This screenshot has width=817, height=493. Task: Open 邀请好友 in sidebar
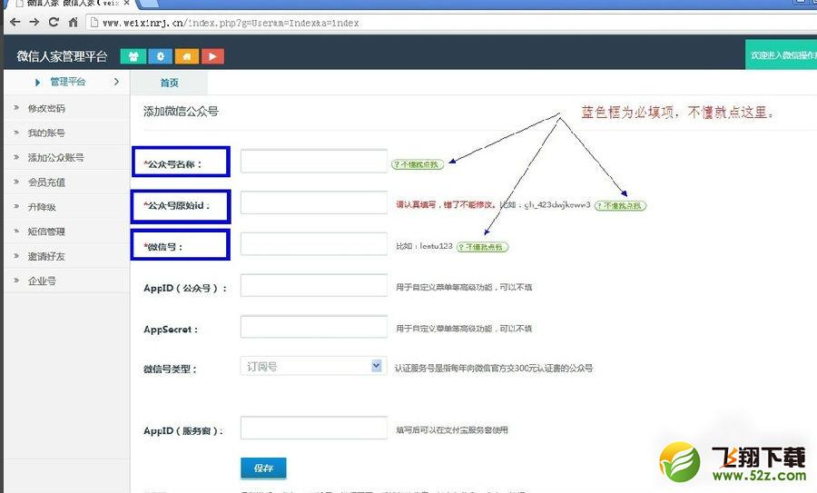pyautogui.click(x=46, y=256)
